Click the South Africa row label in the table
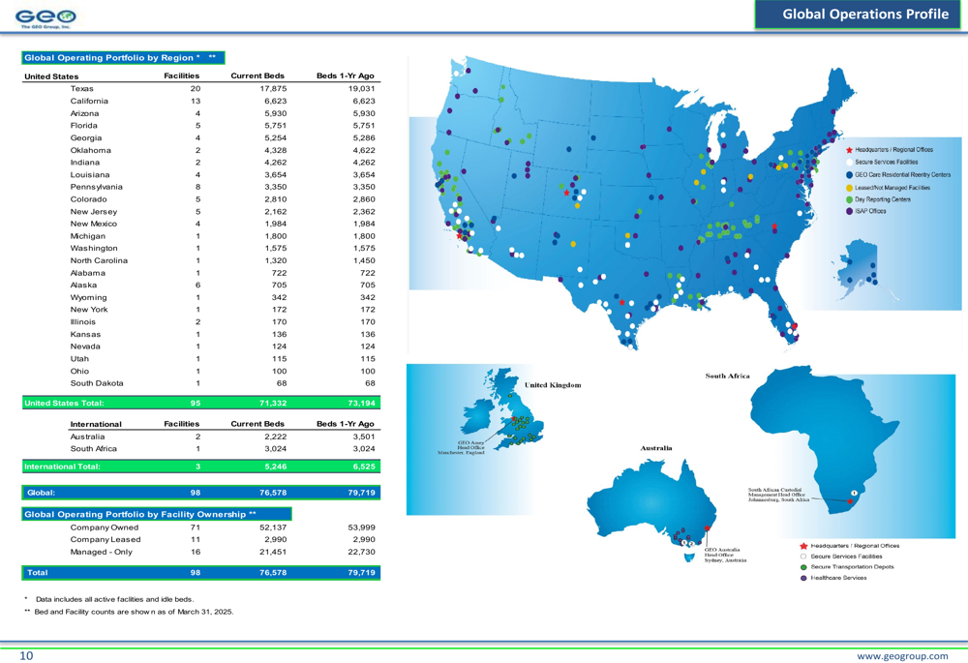Image resolution: width=968 pixels, height=663 pixels. click(93, 449)
